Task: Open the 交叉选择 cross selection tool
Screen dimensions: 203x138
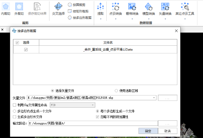Action: pyautogui.click(x=58, y=9)
